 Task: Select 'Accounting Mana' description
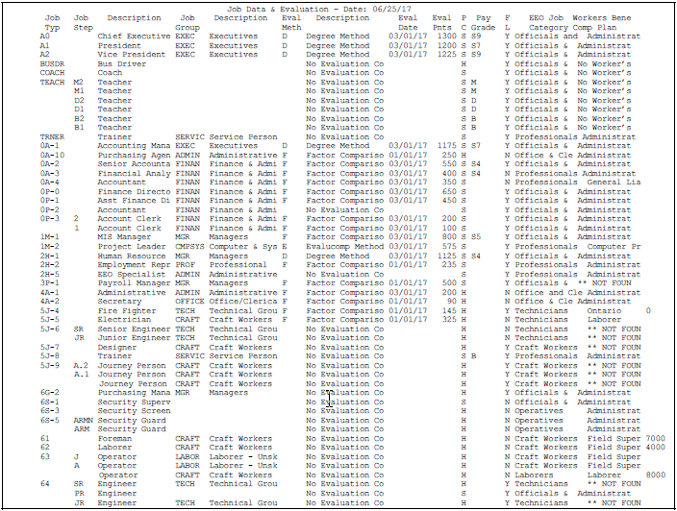click(x=135, y=146)
